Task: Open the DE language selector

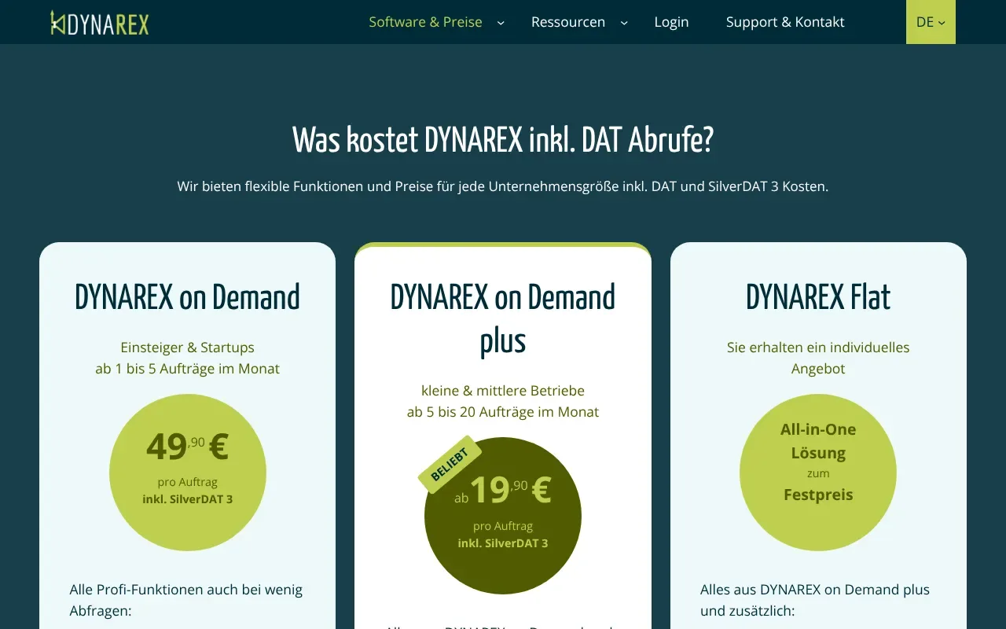Action: coord(931,22)
